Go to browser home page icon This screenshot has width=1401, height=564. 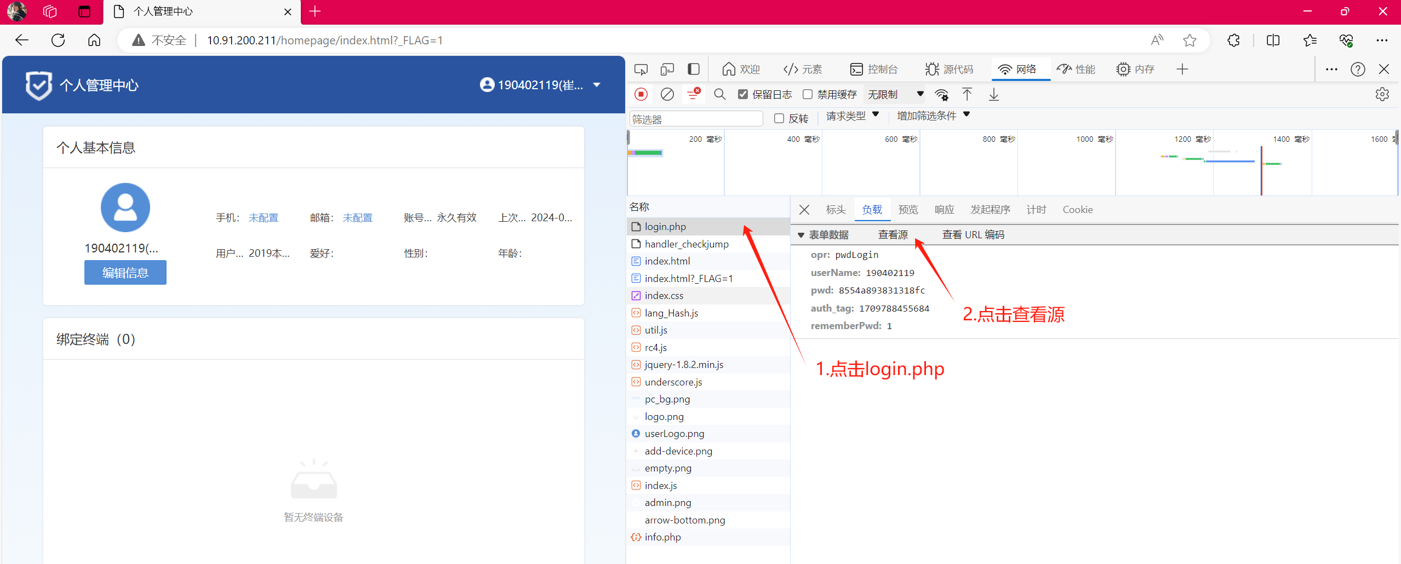tap(94, 40)
